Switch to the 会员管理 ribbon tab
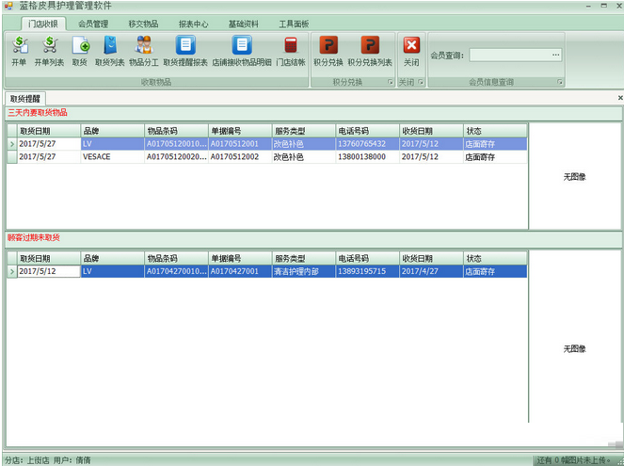This screenshot has height=466, width=624. point(93,24)
